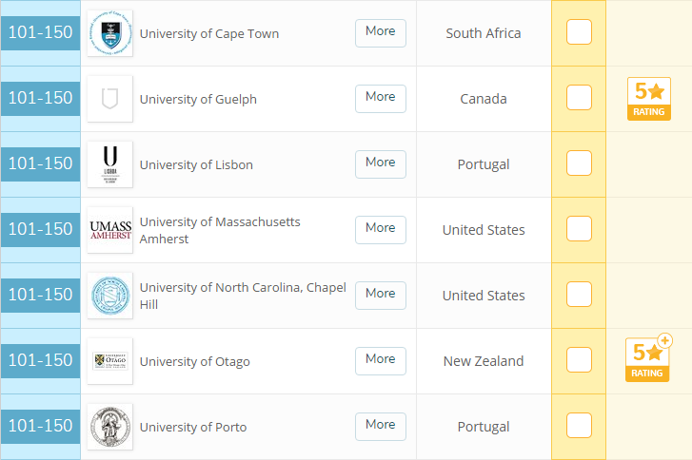Click the University of Cape Town logo
The height and width of the screenshot is (460, 692).
[x=109, y=33]
